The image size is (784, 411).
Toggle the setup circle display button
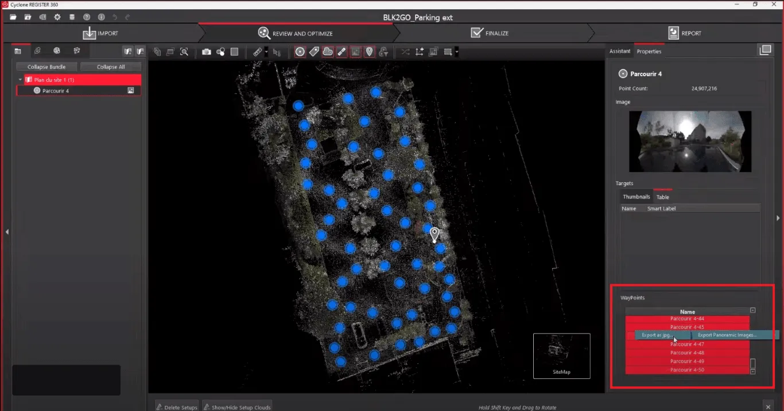coord(300,52)
